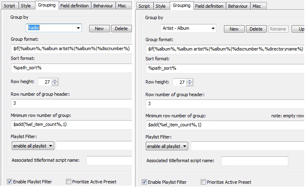
Task: Expand left 'enable all playlist' dropdown
Action: click(x=33, y=145)
